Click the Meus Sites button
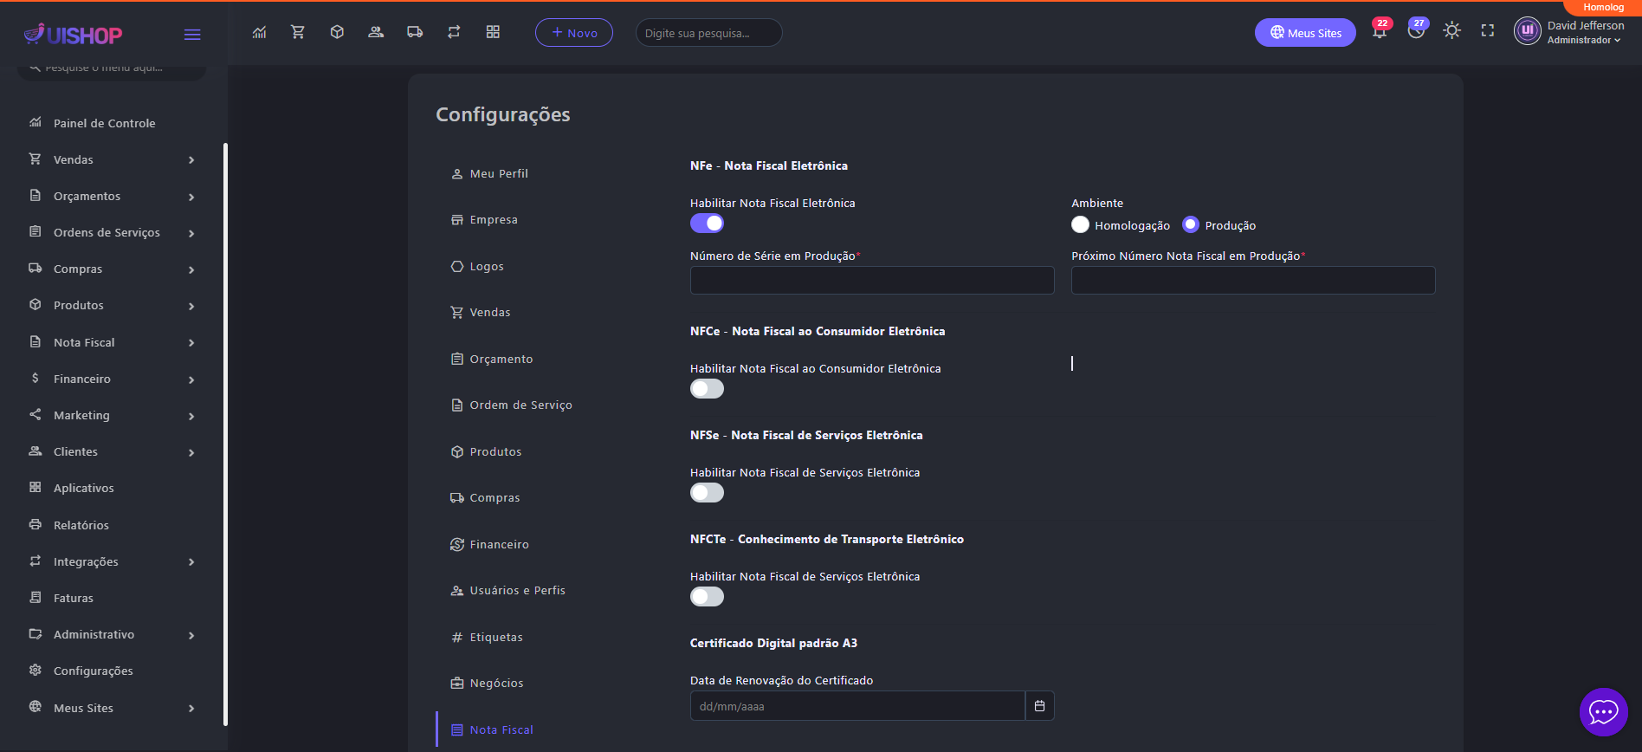1642x752 pixels. pyautogui.click(x=1305, y=33)
